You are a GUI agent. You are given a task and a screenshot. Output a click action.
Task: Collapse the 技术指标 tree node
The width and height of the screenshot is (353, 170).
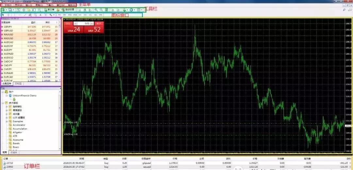3,103
